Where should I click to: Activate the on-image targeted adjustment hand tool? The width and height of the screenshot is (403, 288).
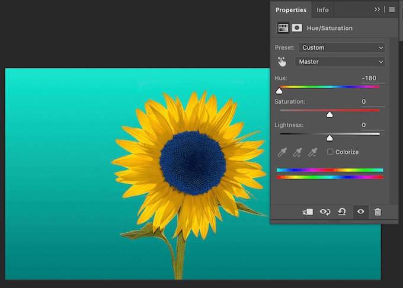click(282, 62)
